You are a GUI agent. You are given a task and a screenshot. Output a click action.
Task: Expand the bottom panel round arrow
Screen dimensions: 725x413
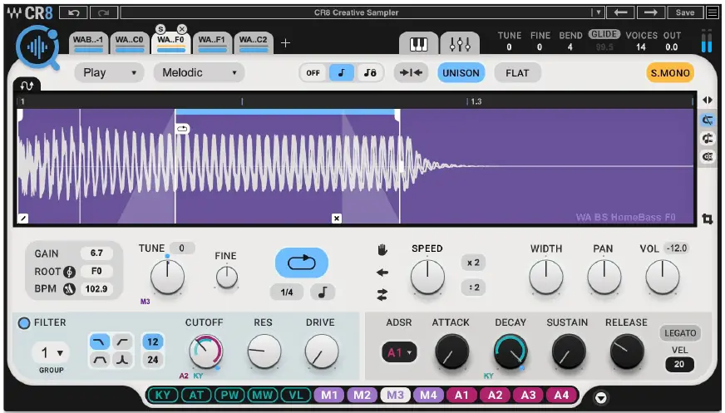(600, 397)
